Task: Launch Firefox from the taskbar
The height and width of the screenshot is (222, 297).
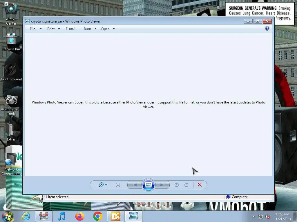Action: [79, 216]
